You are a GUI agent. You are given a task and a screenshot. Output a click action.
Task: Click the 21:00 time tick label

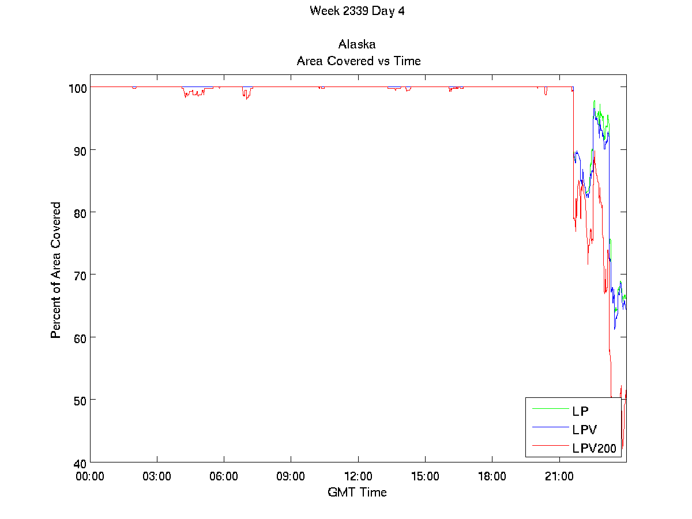[x=559, y=476]
